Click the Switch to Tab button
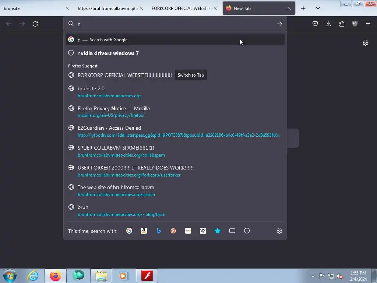Image resolution: width=377 pixels, height=283 pixels. coord(191,75)
